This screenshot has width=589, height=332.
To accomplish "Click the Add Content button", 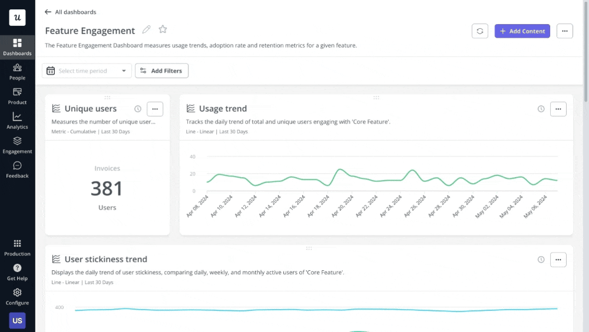I will pos(522,31).
